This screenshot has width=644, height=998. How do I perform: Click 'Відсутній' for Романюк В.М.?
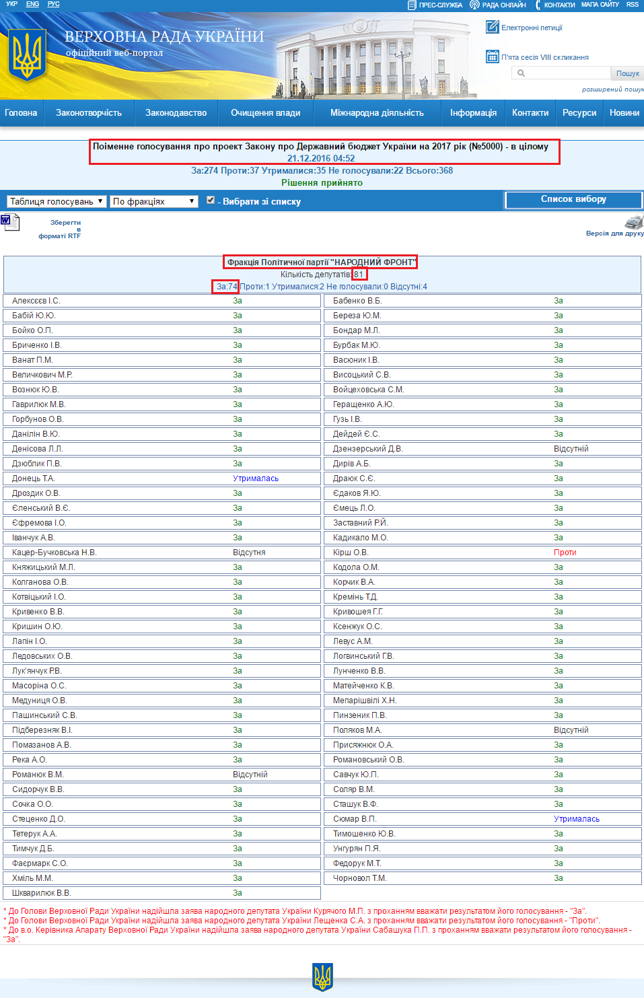click(x=250, y=775)
